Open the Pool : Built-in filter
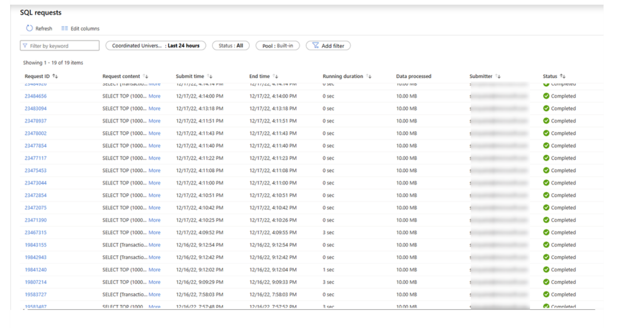The height and width of the screenshot is (328, 618). pyautogui.click(x=278, y=45)
